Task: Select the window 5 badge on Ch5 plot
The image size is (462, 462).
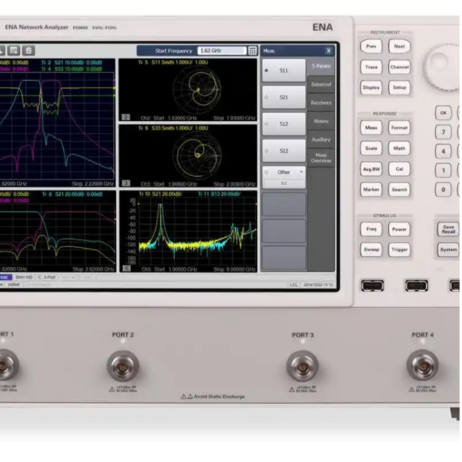Action: (126, 268)
